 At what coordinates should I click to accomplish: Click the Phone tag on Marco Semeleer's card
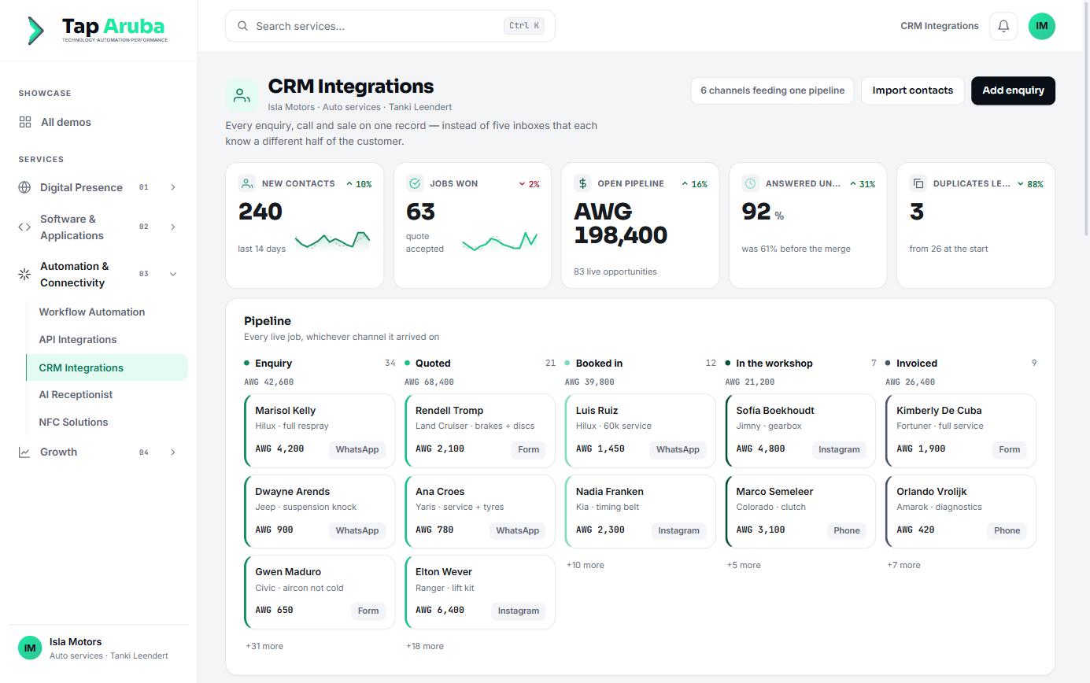pyautogui.click(x=847, y=530)
